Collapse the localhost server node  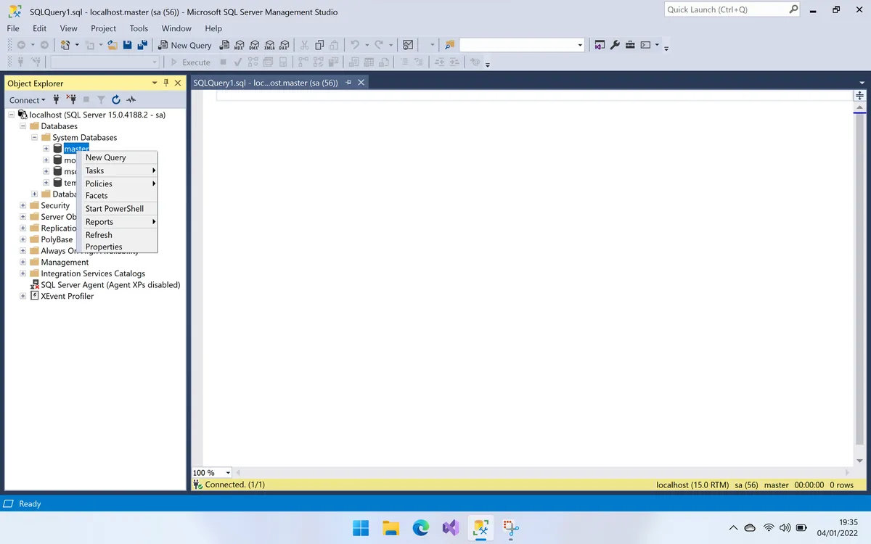(12, 115)
